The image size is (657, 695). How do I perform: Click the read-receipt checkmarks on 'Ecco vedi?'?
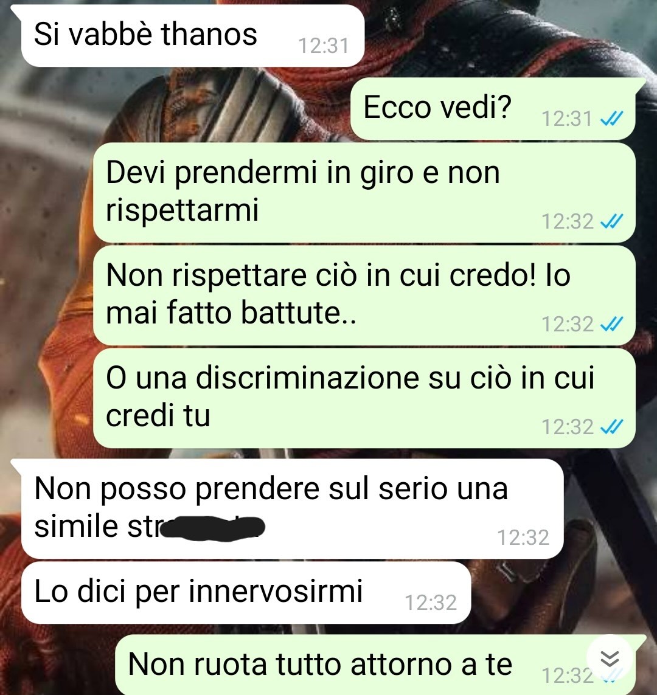pyautogui.click(x=612, y=119)
